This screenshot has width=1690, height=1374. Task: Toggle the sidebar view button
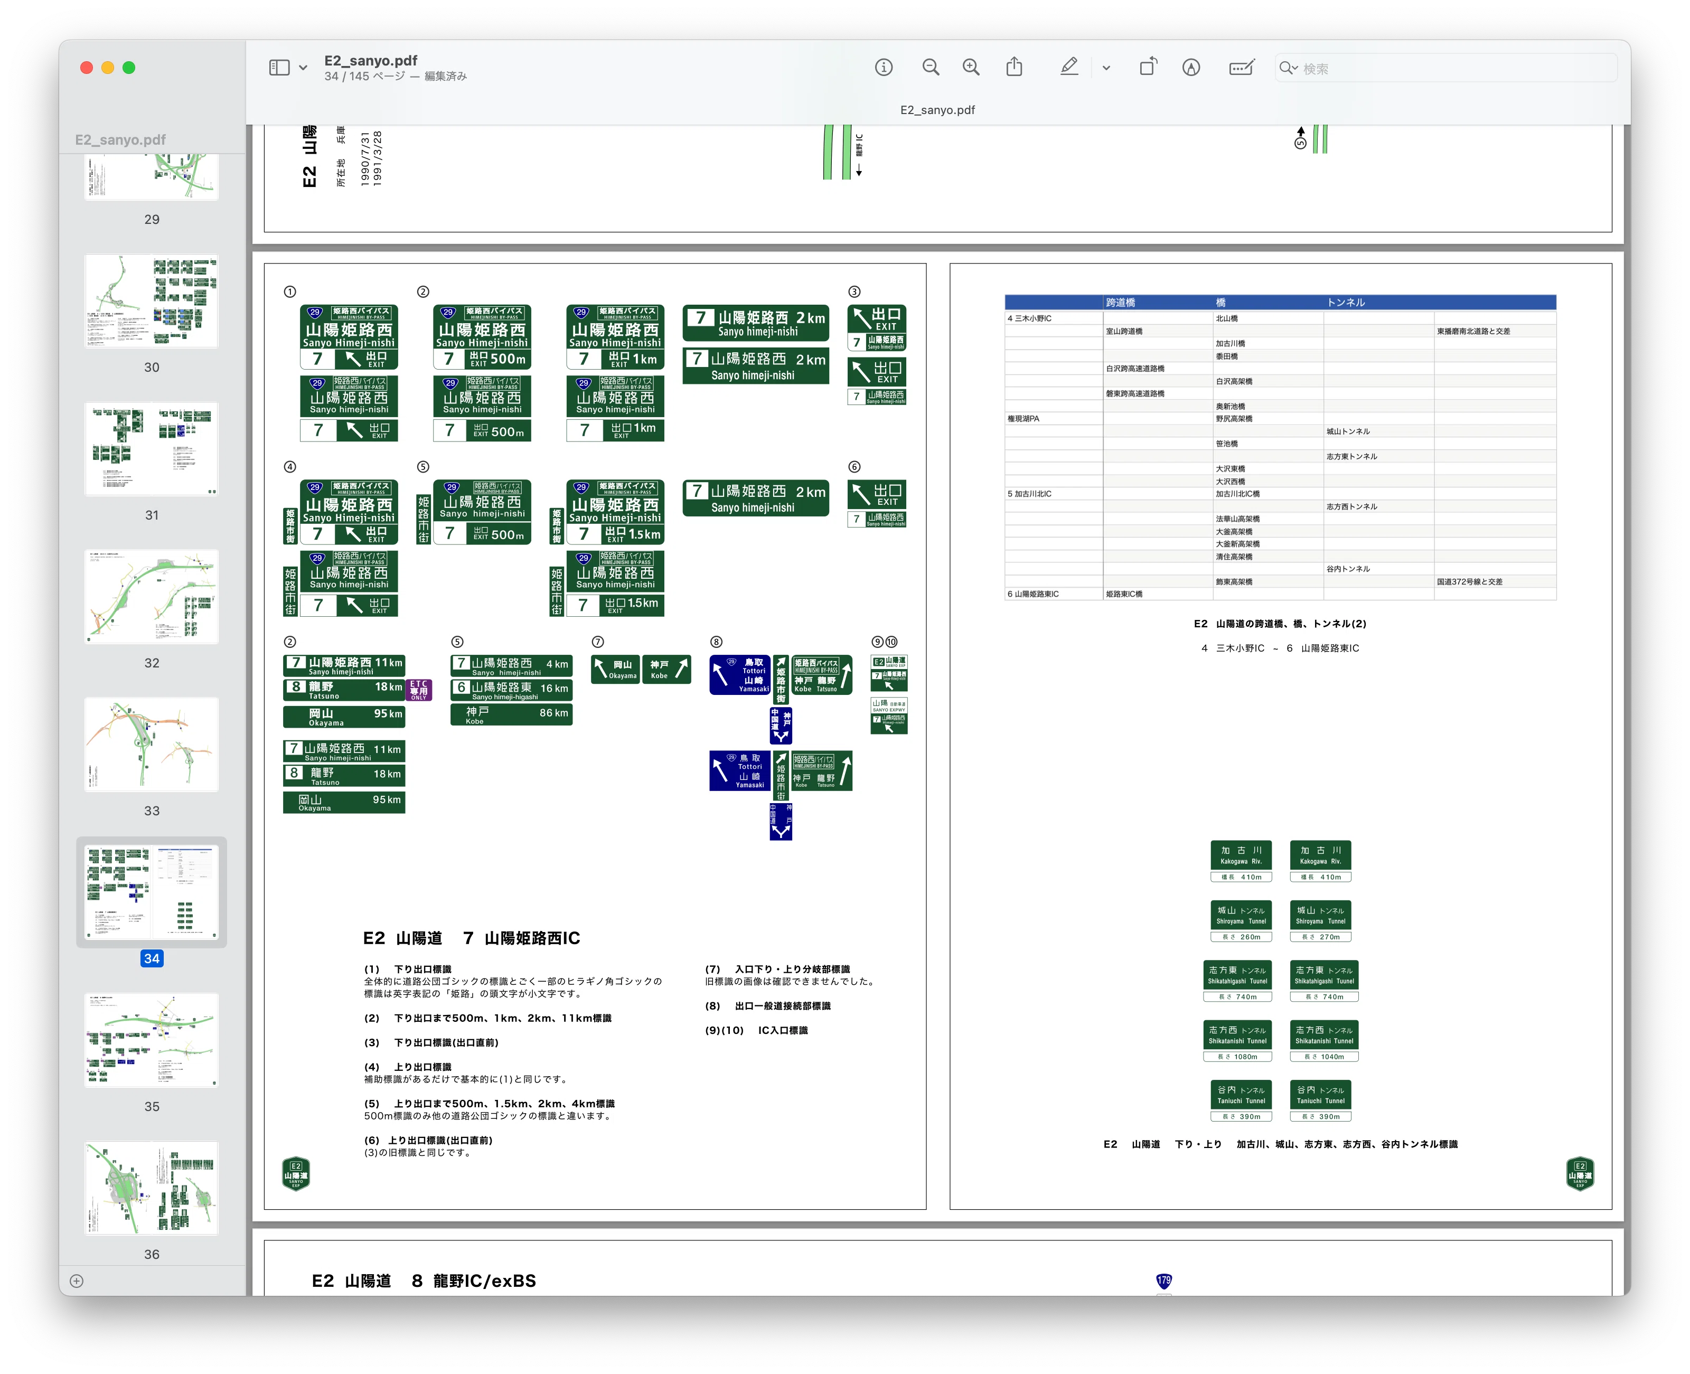click(279, 68)
